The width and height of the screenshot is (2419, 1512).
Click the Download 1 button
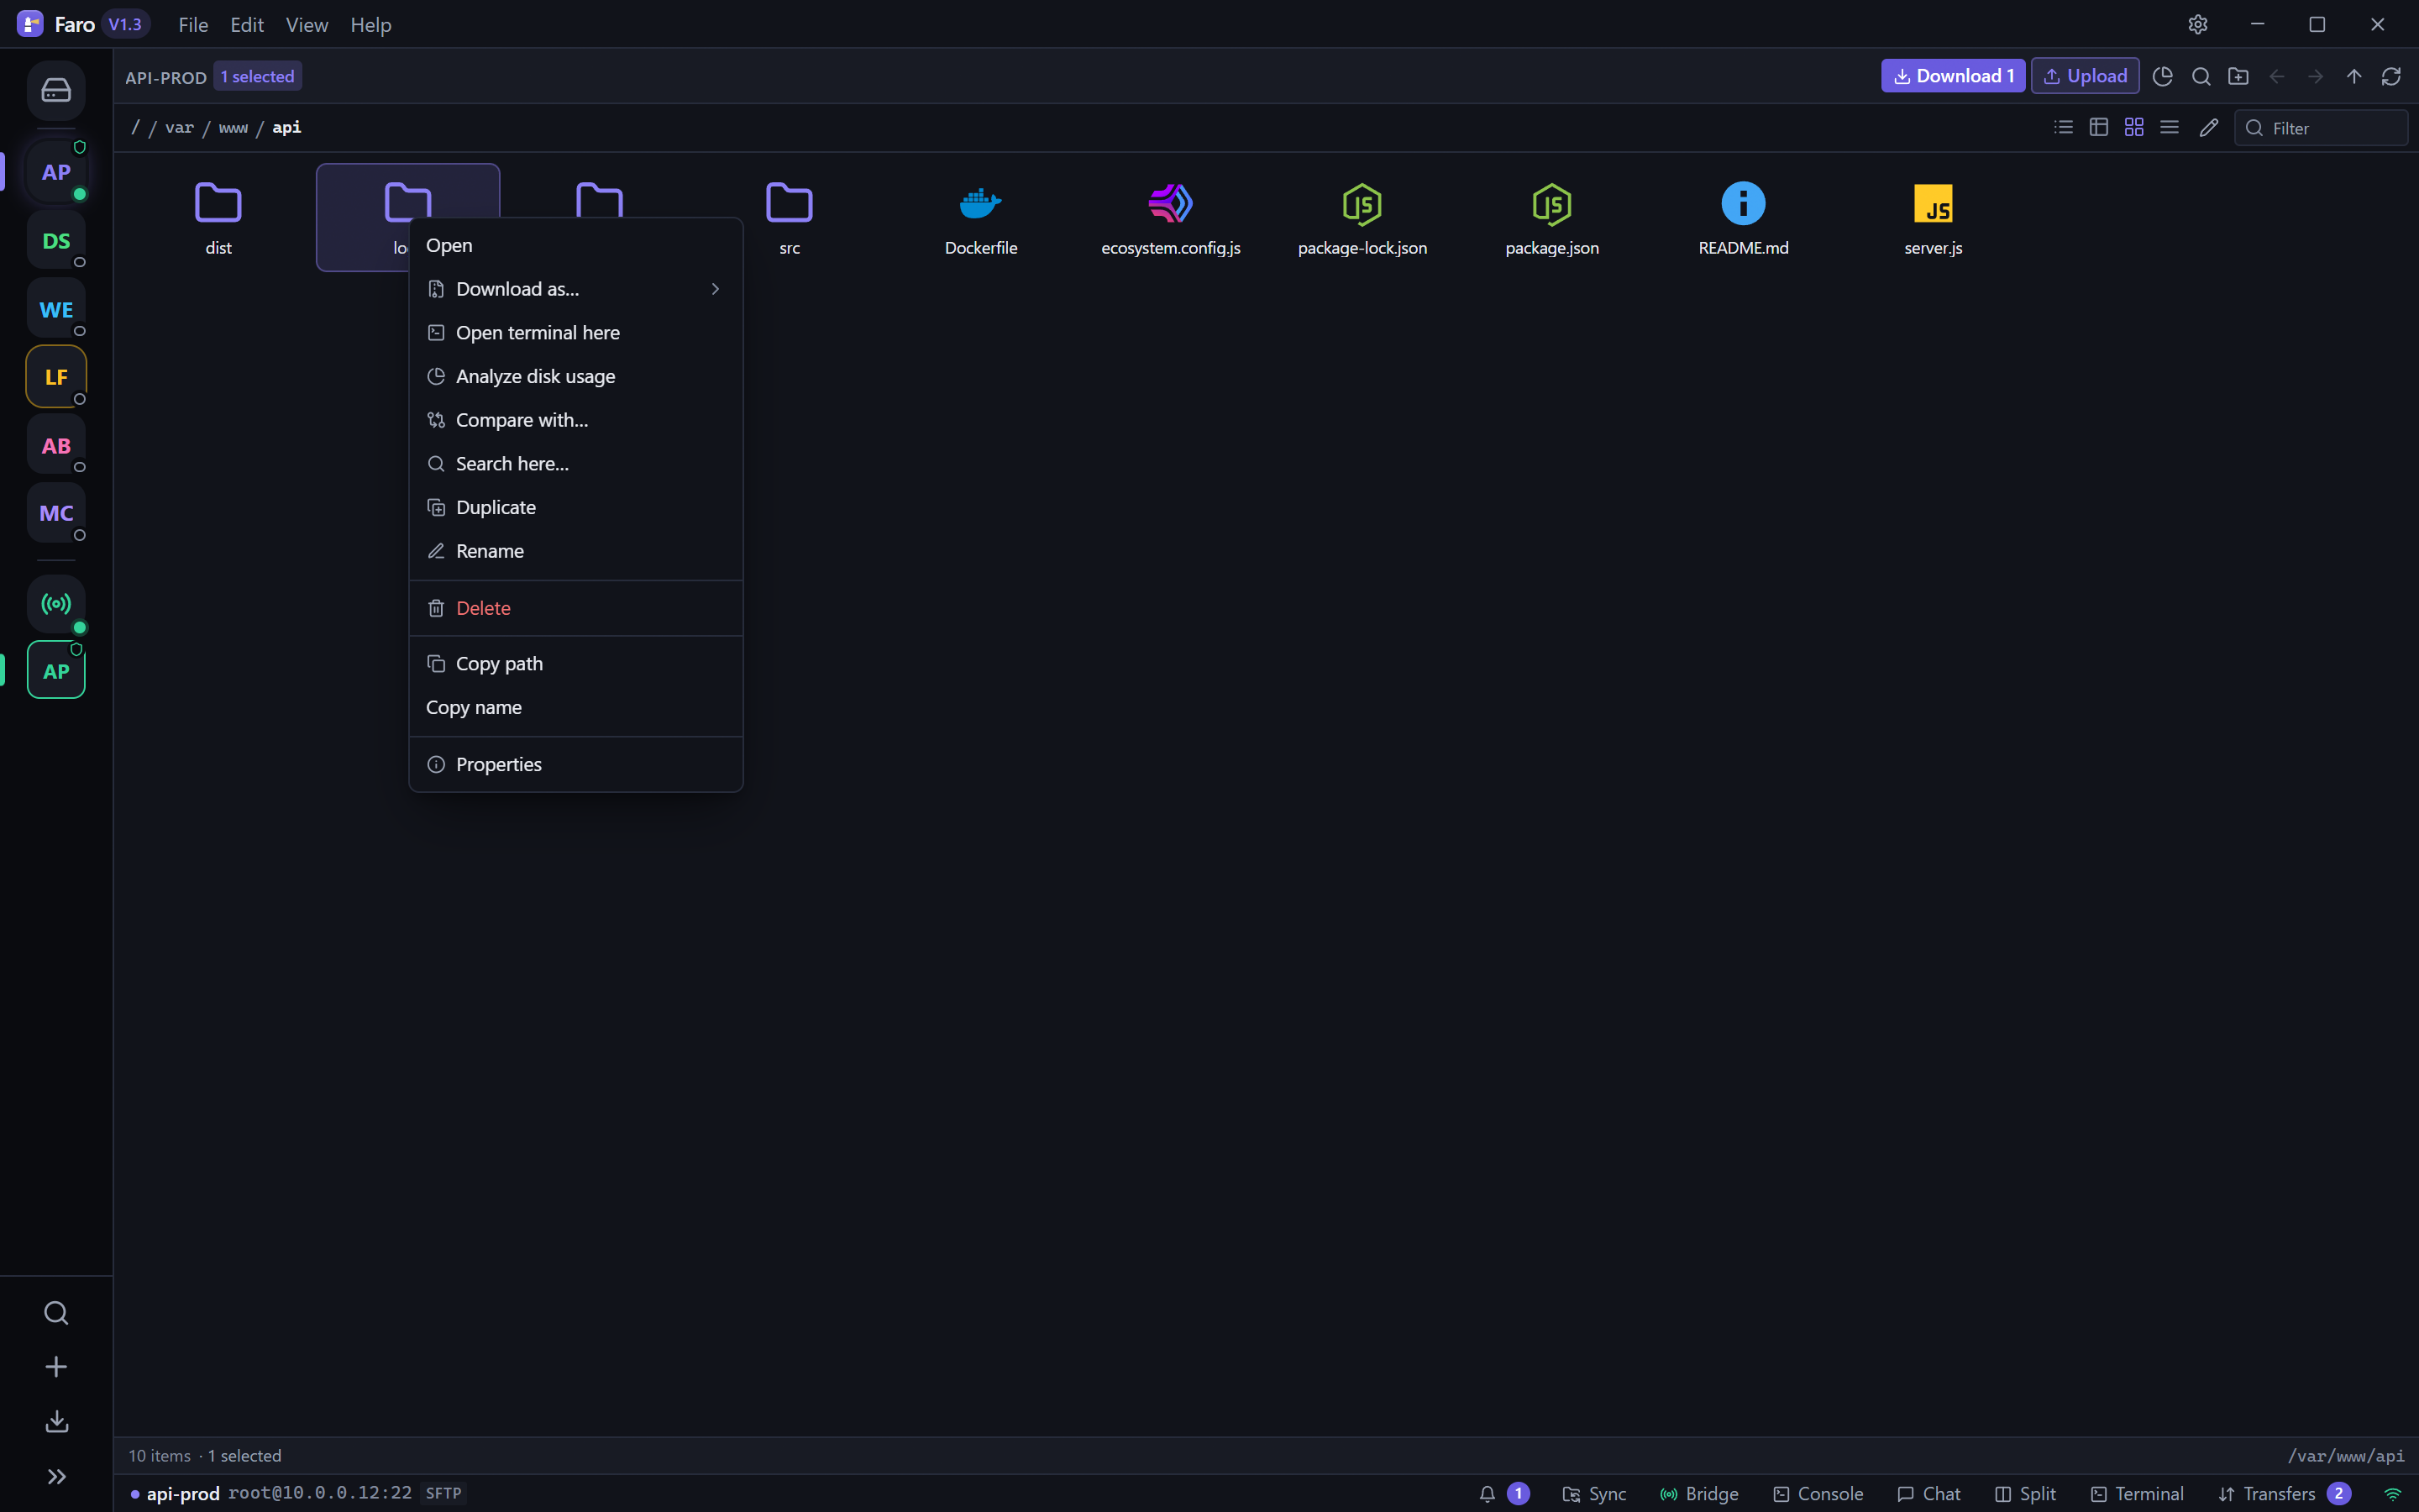coord(1953,76)
